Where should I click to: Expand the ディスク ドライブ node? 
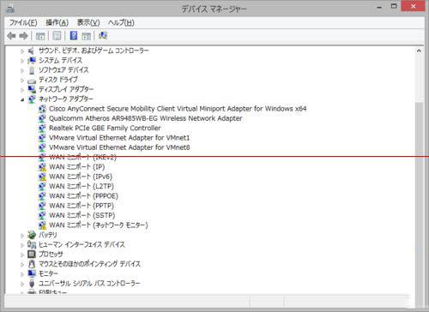tap(22, 81)
